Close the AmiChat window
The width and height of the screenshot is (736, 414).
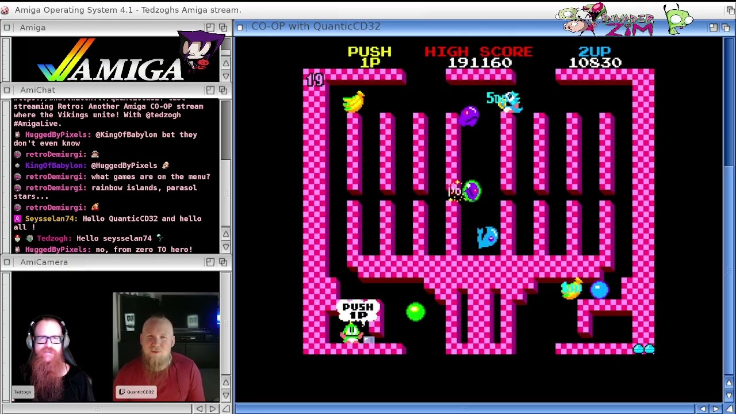[x=6, y=90]
